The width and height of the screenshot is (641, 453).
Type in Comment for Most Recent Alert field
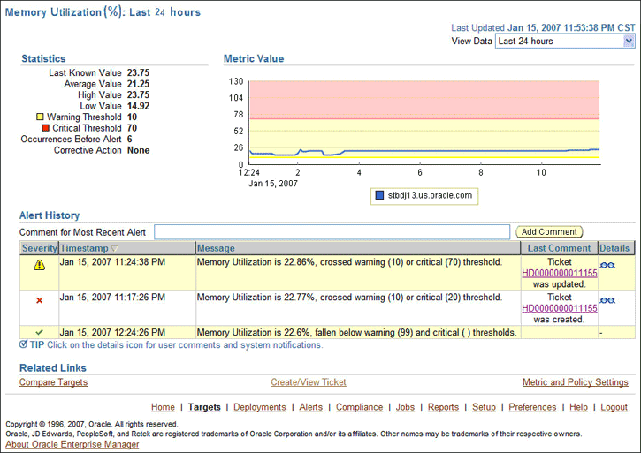coord(332,232)
